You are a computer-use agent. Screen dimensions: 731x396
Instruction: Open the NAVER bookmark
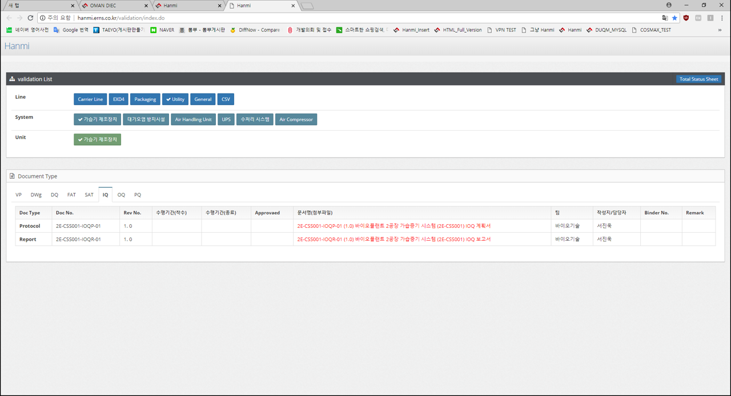pos(162,30)
